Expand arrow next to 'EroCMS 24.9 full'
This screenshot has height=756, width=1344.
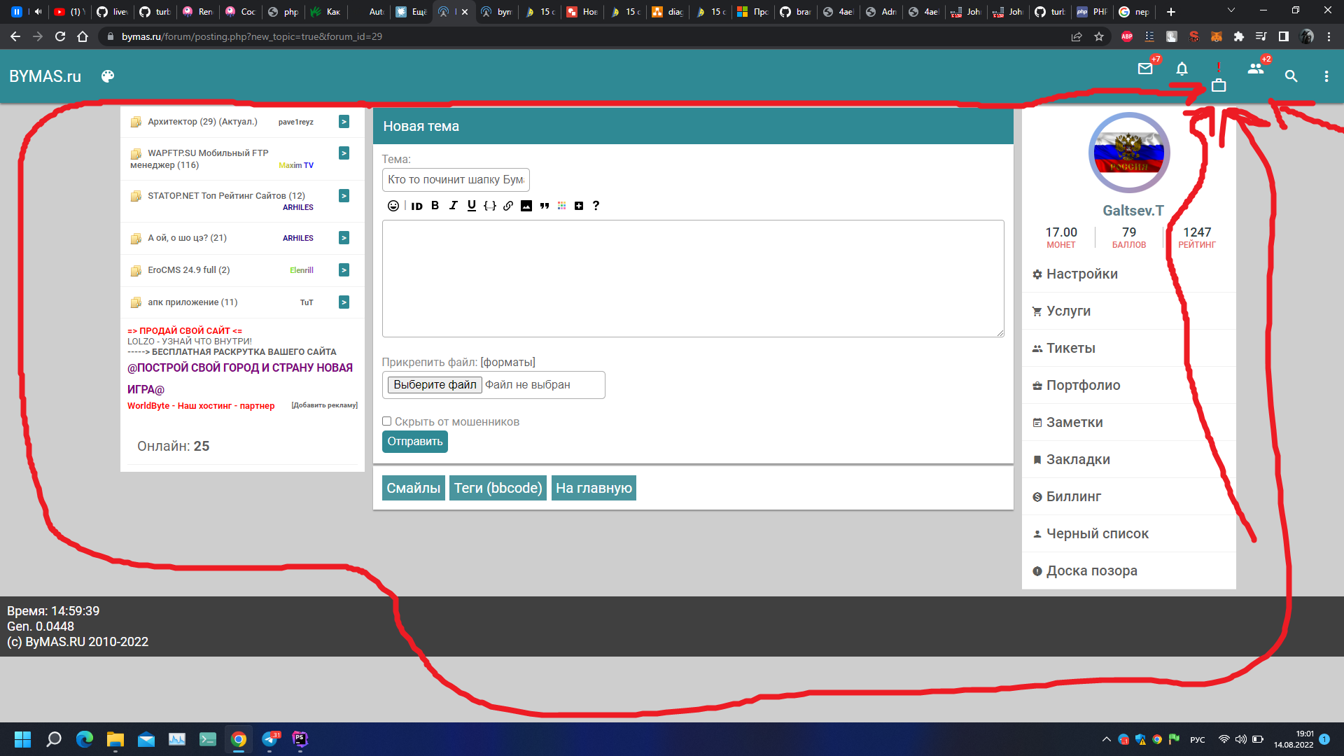click(x=344, y=270)
